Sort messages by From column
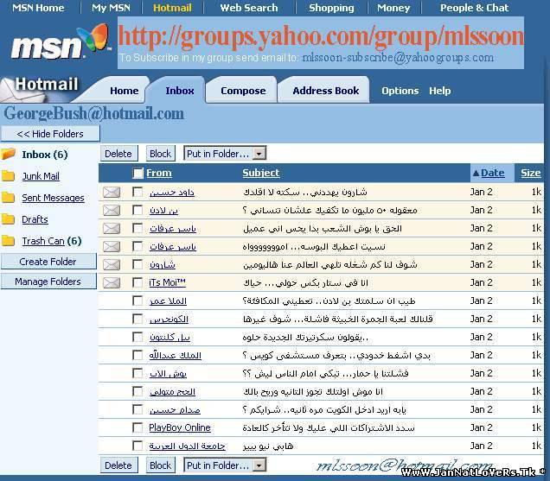Image resolution: width=550 pixels, height=481 pixels. pos(159,173)
